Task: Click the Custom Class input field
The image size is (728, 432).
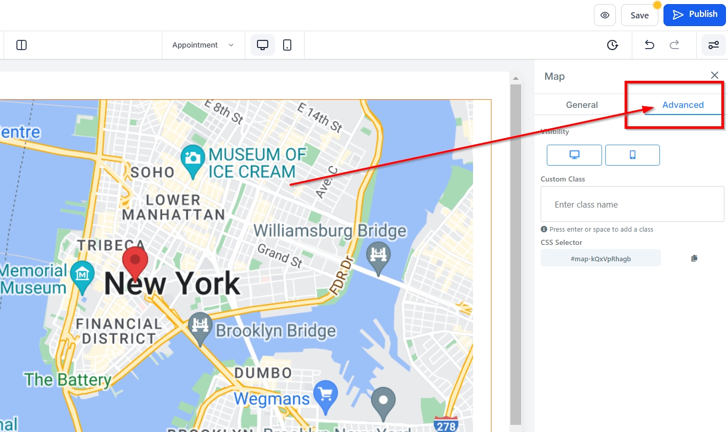Action: coord(632,204)
